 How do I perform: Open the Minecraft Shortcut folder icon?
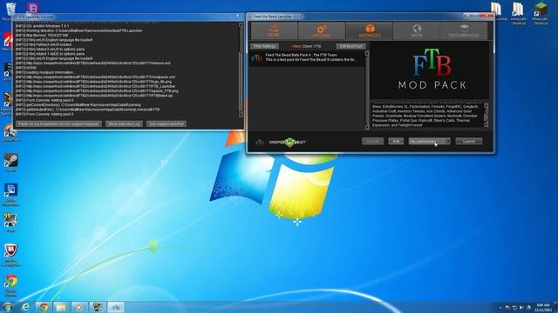518,14
